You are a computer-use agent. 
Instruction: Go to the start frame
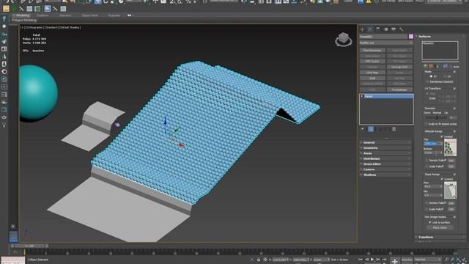tap(360, 260)
